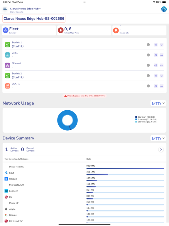Screen dimensions: 169x226
Task: Select Starlink 2 legend swatch
Action: 136,122
